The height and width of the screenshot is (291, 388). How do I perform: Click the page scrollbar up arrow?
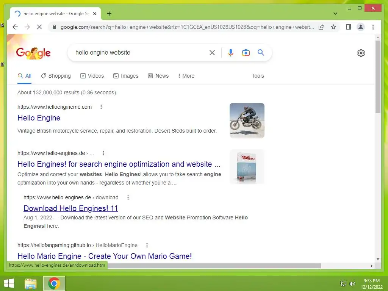tap(378, 38)
